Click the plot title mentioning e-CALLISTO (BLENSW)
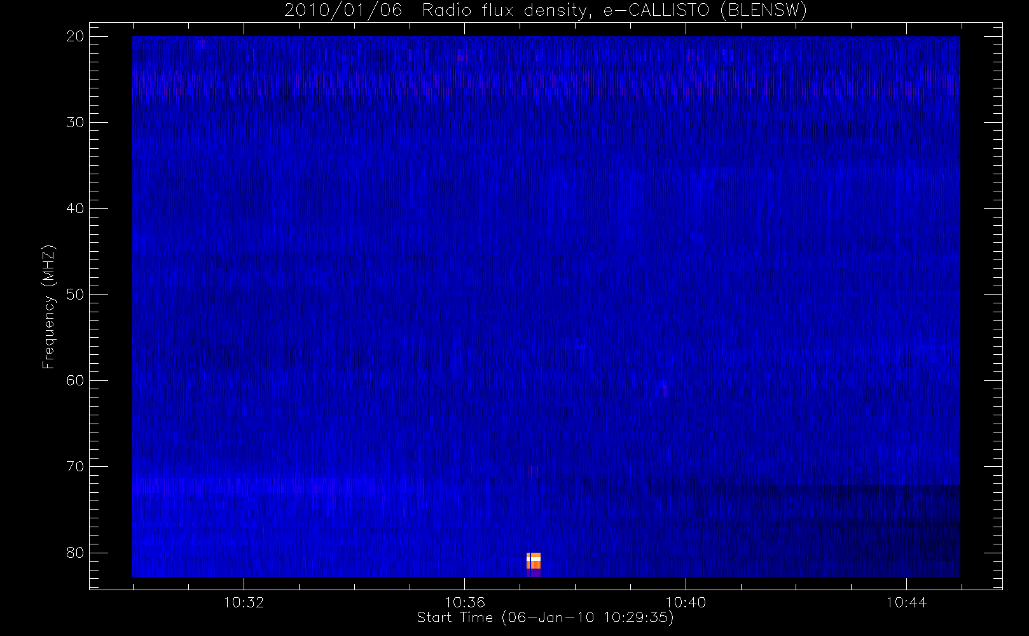This screenshot has height=636, width=1029. [545, 11]
